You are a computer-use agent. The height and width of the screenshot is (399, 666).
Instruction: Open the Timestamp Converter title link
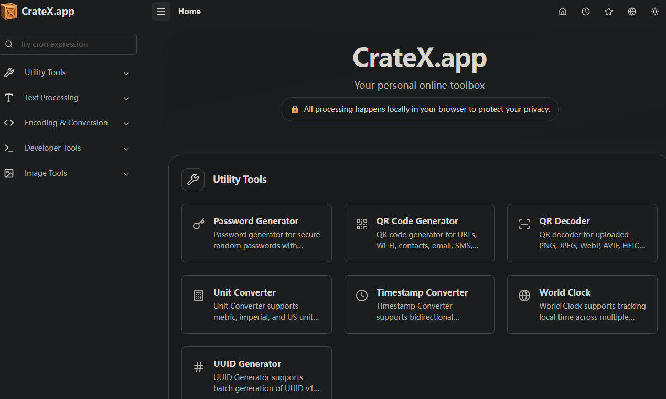tap(422, 292)
